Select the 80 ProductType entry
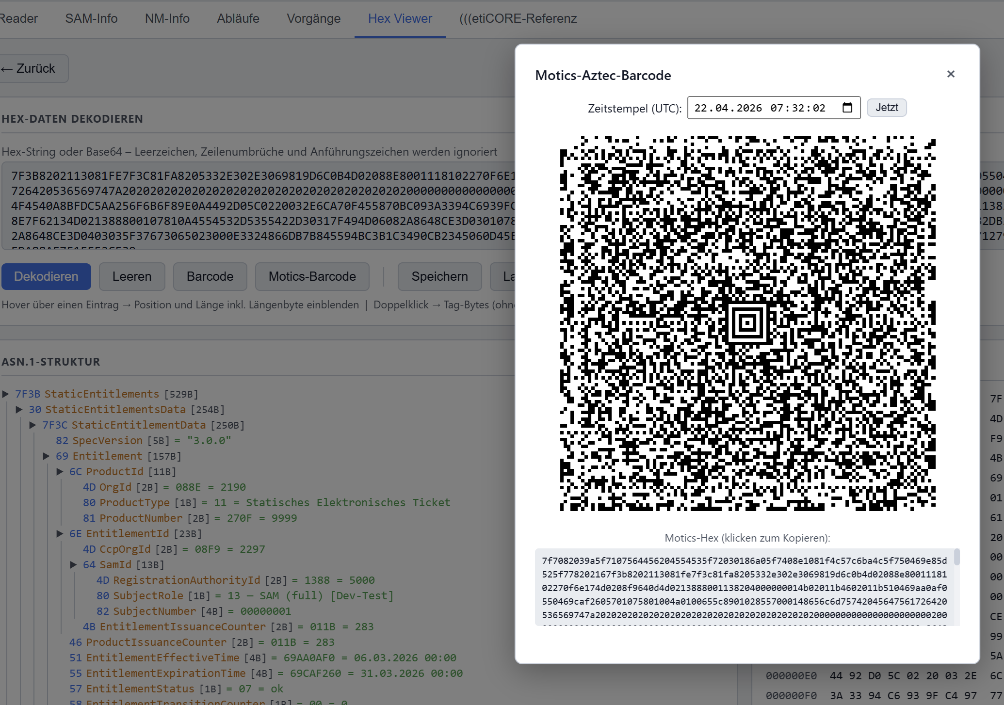Screen dimensions: 1004x705 coord(267,502)
